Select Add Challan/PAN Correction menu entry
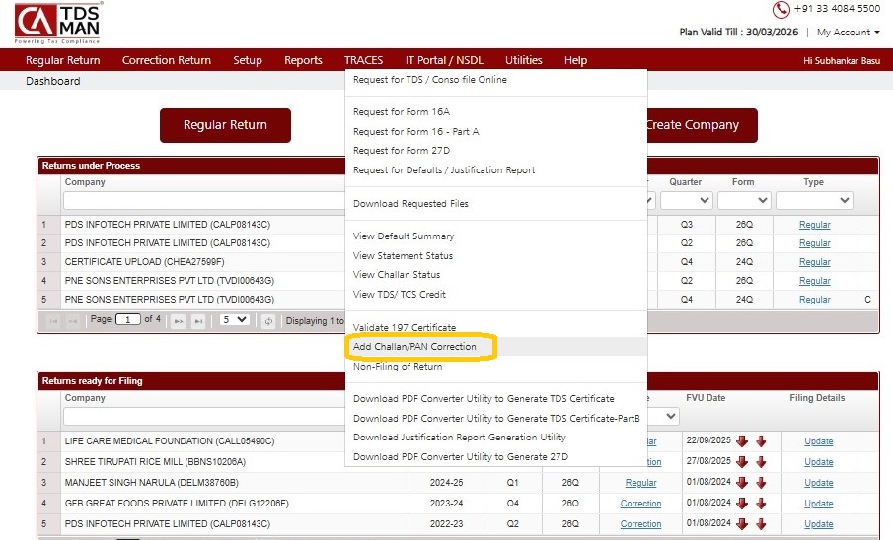This screenshot has width=893, height=540. click(x=414, y=347)
